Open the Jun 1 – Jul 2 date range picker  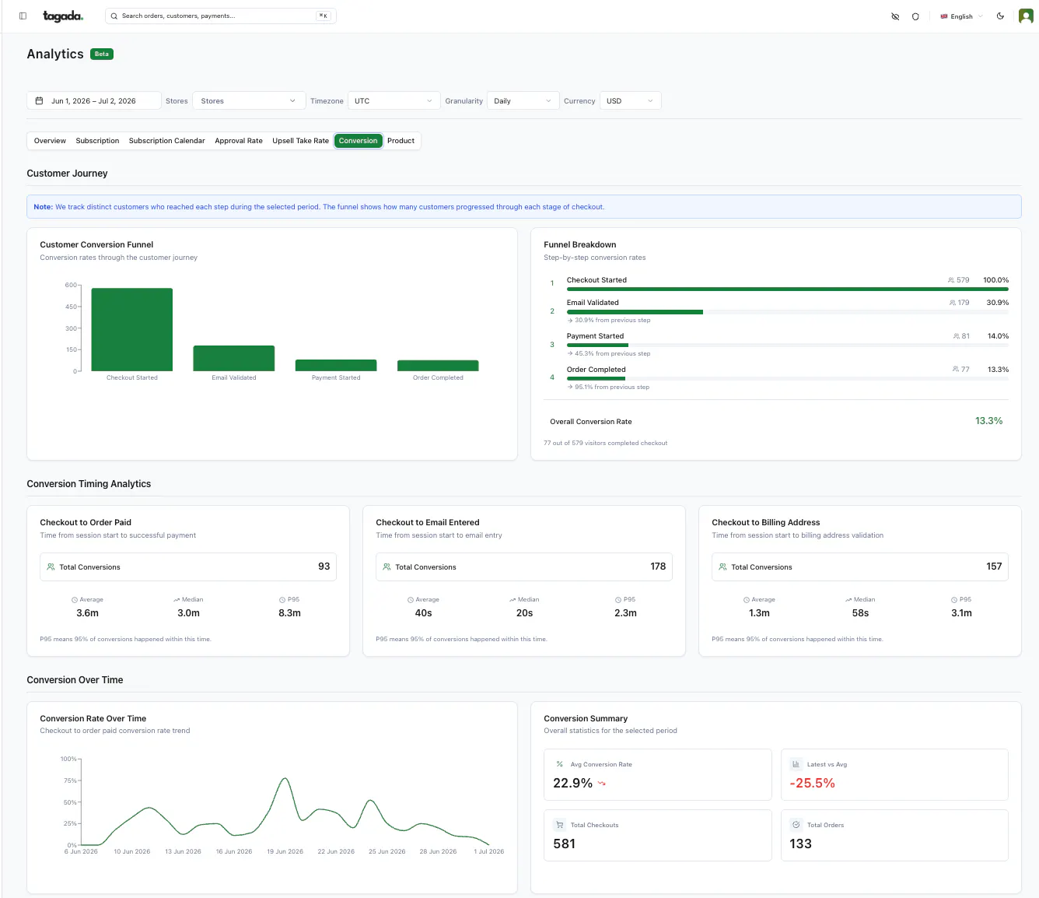click(94, 100)
